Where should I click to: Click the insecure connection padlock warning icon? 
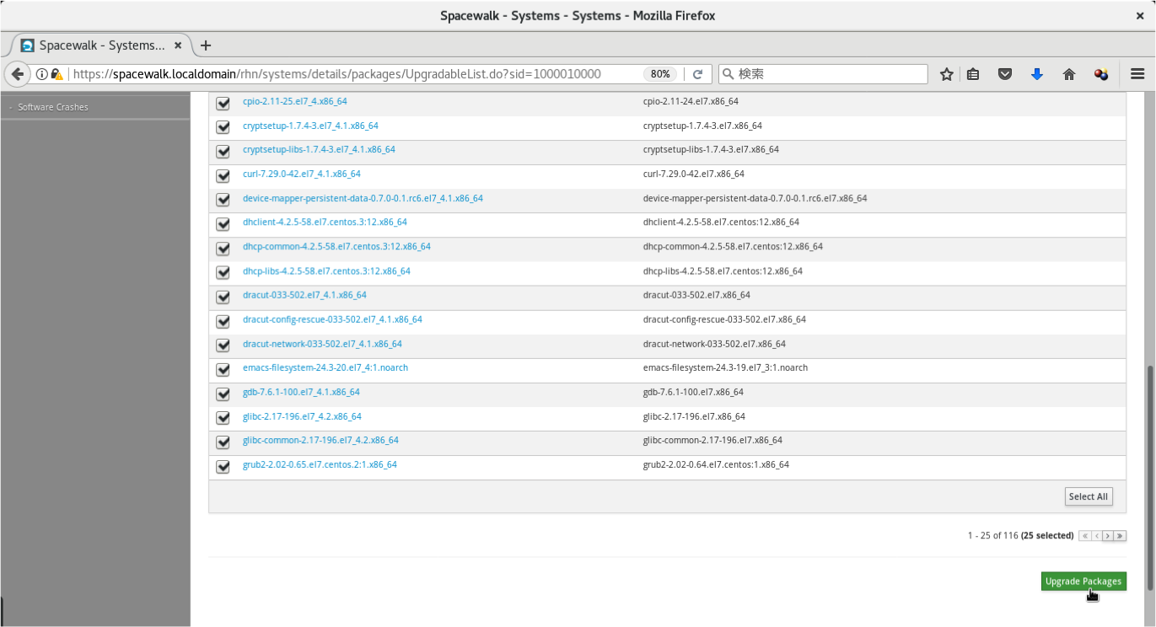click(x=56, y=74)
